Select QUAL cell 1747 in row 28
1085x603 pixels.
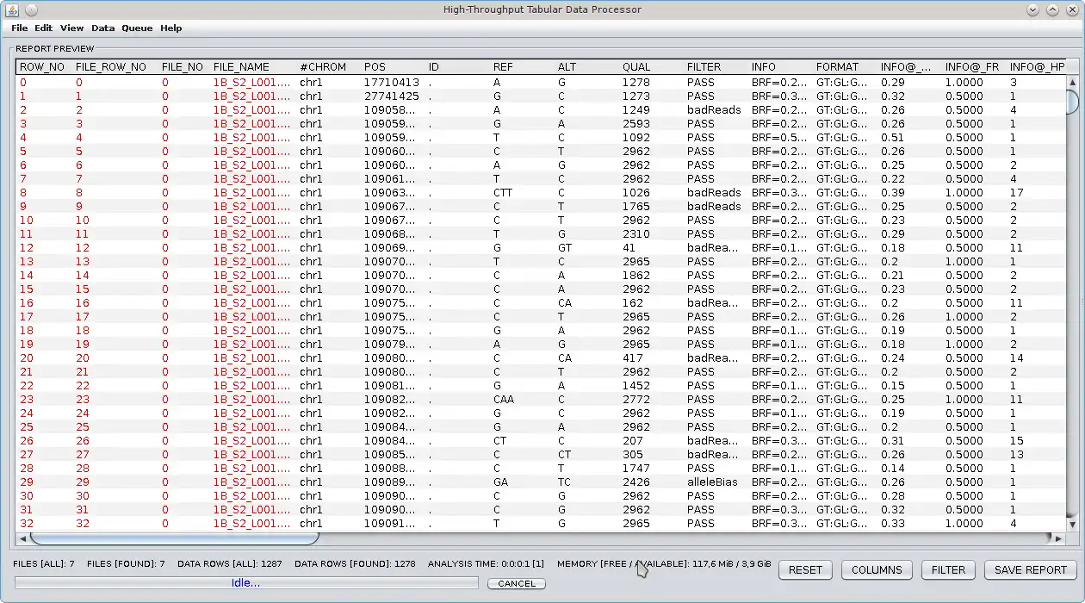point(650,469)
